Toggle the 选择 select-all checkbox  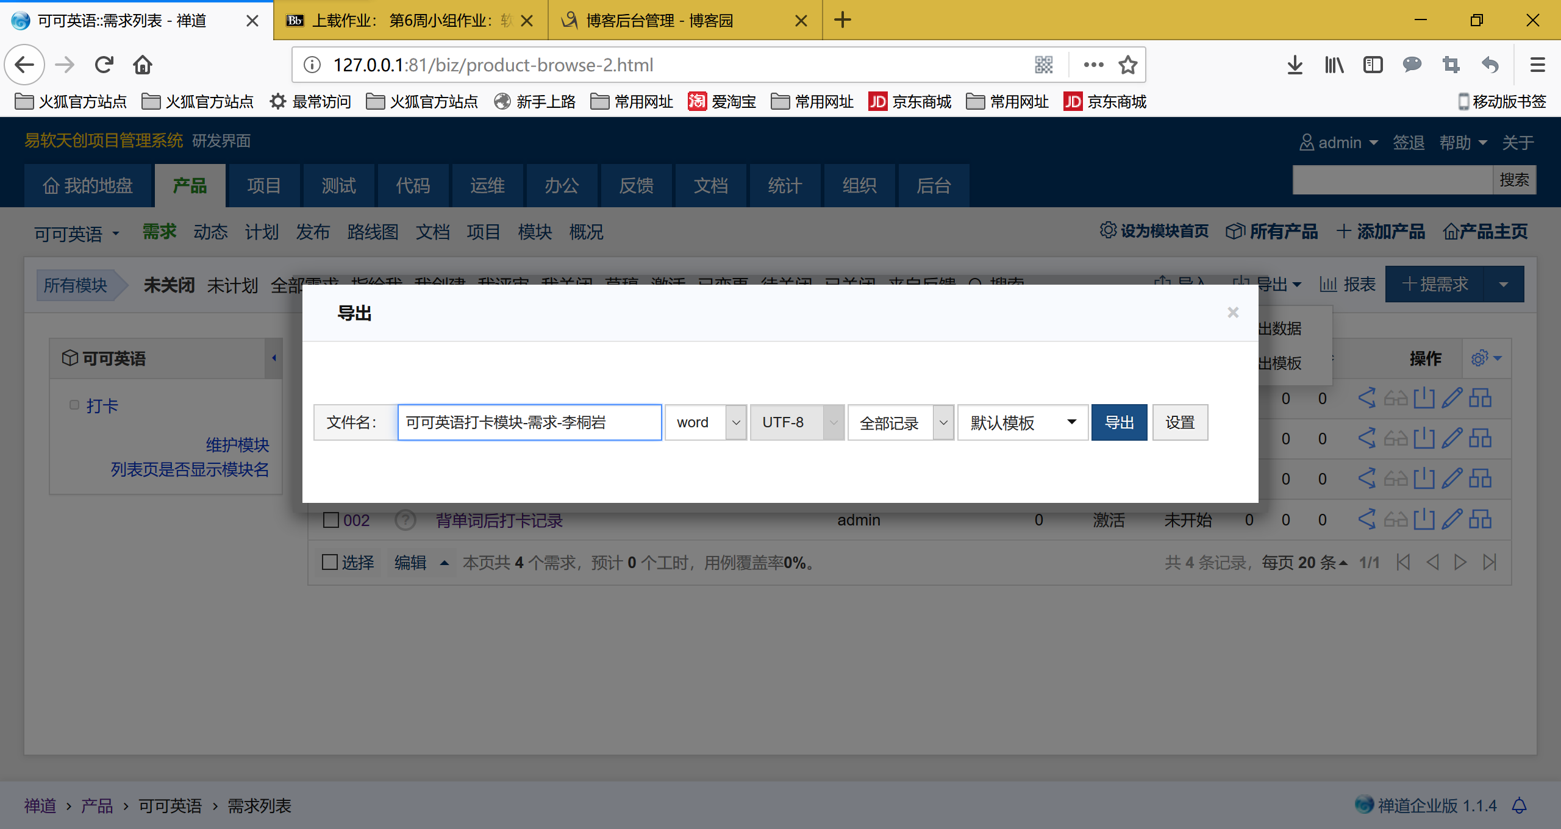330,562
